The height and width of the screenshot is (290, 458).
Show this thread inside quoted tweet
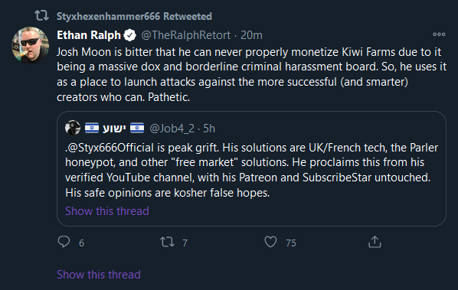coord(107,211)
